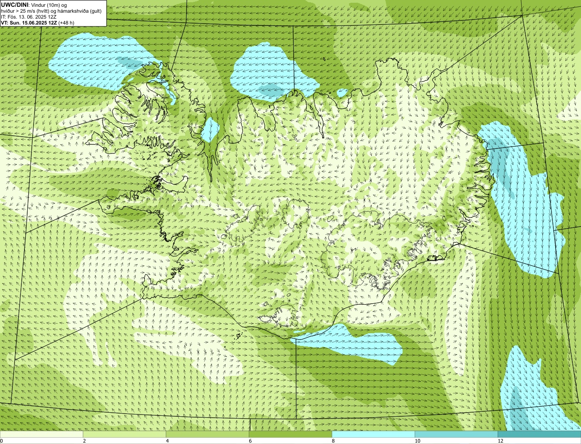The width and height of the screenshot is (581, 444).
Task: Click the above-12 m/s dark teal legend swatch
Action: (x=540, y=434)
